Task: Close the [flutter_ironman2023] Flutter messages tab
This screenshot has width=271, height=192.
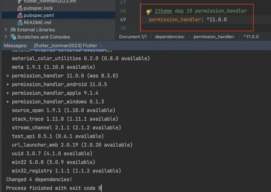Action: (x=101, y=46)
